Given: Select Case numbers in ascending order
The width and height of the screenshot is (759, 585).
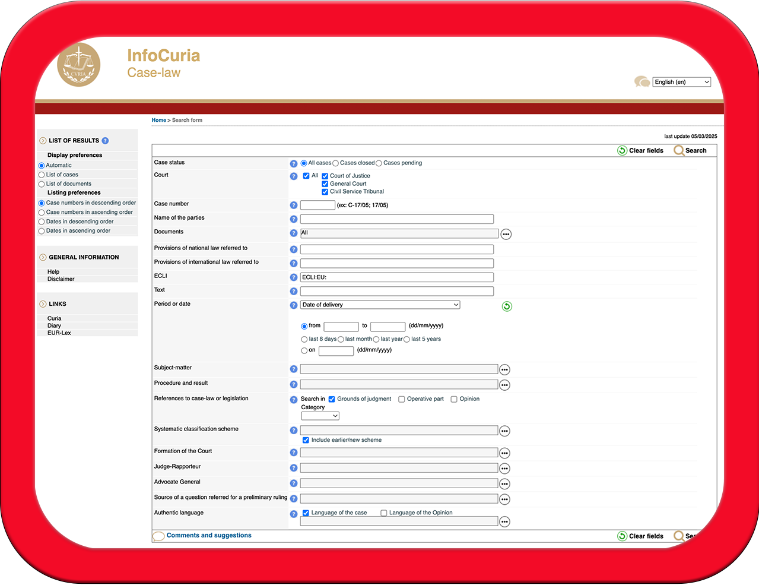Looking at the screenshot, I should pos(42,213).
